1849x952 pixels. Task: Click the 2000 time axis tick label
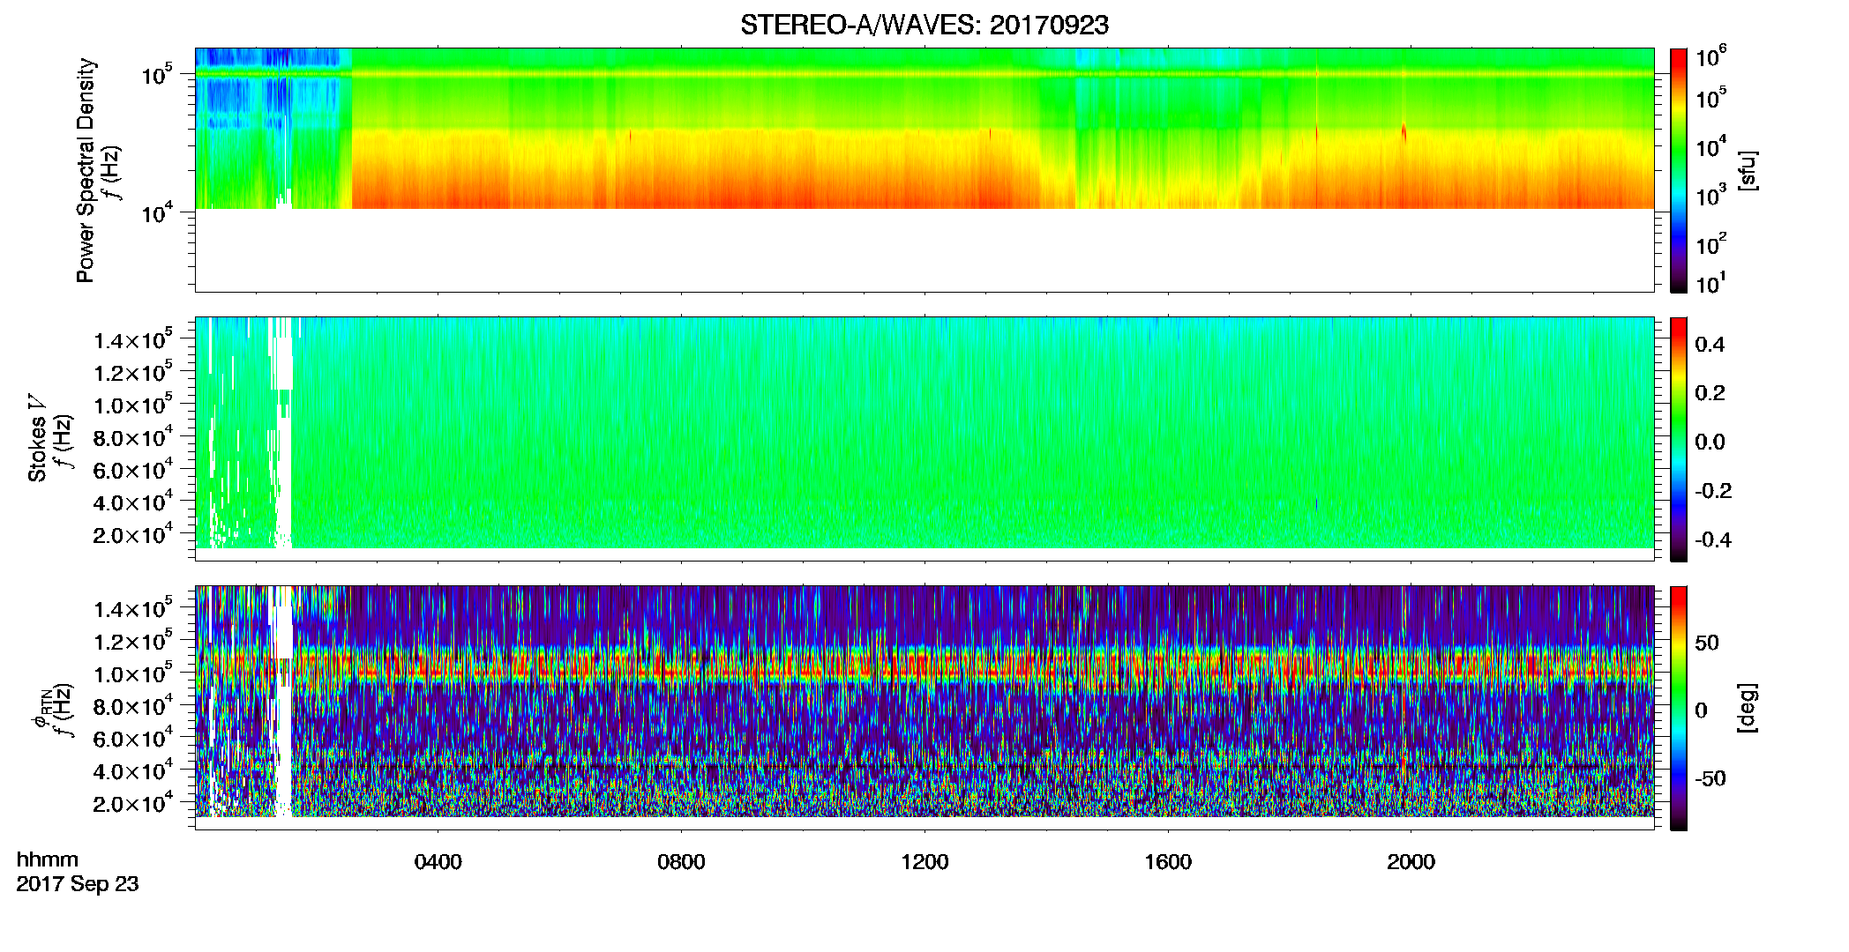[x=1411, y=862]
